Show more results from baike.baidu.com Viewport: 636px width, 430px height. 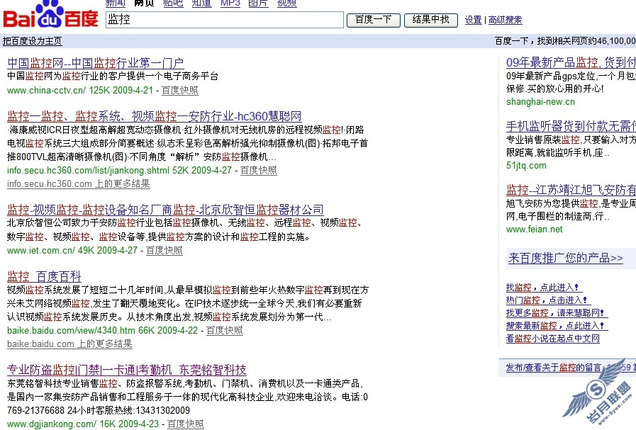coord(69,344)
